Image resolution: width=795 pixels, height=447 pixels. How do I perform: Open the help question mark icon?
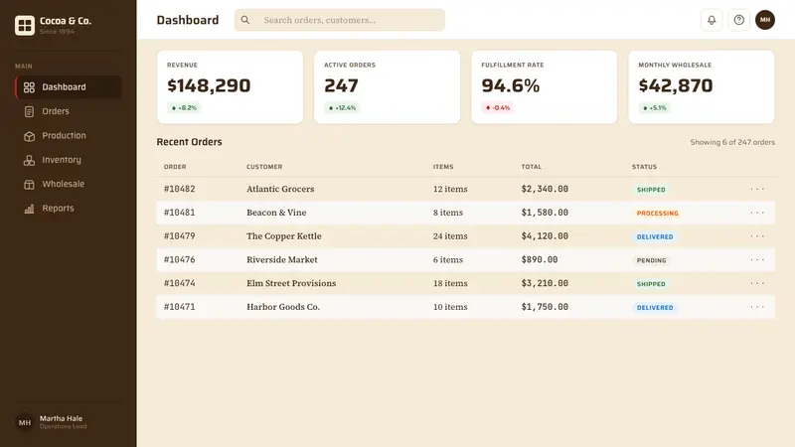point(738,20)
